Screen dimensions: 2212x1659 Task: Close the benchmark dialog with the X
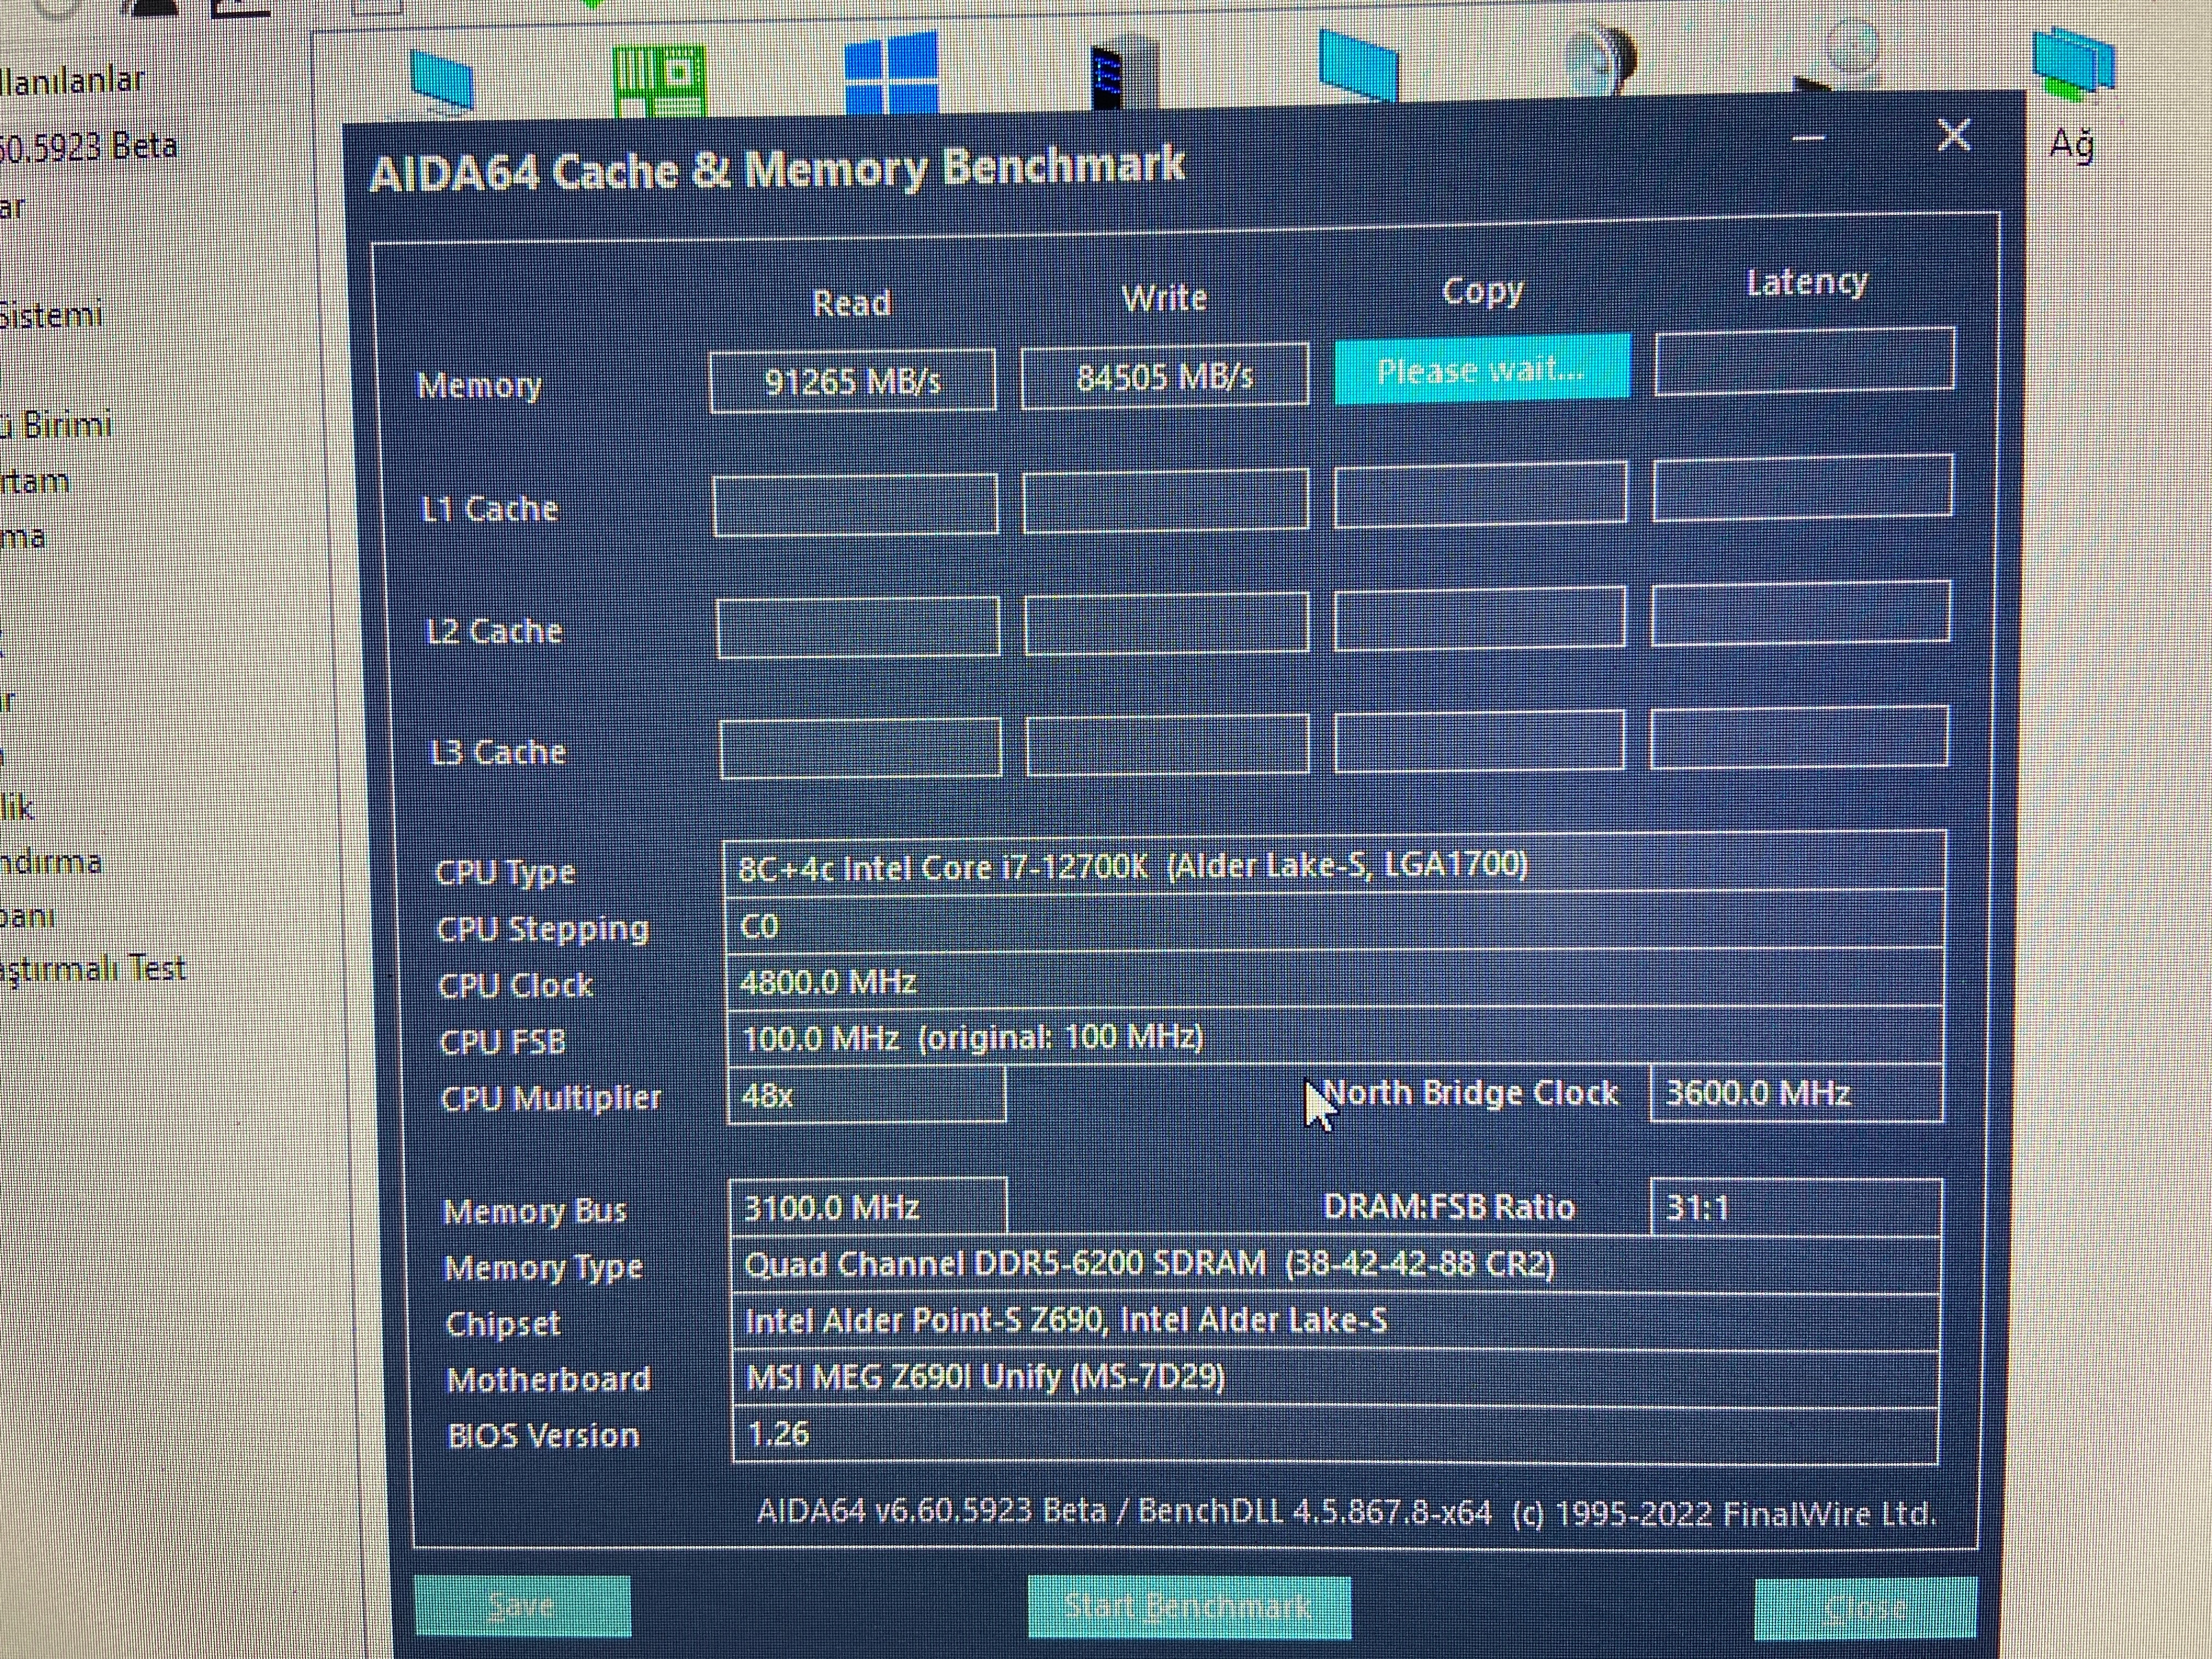[1953, 135]
